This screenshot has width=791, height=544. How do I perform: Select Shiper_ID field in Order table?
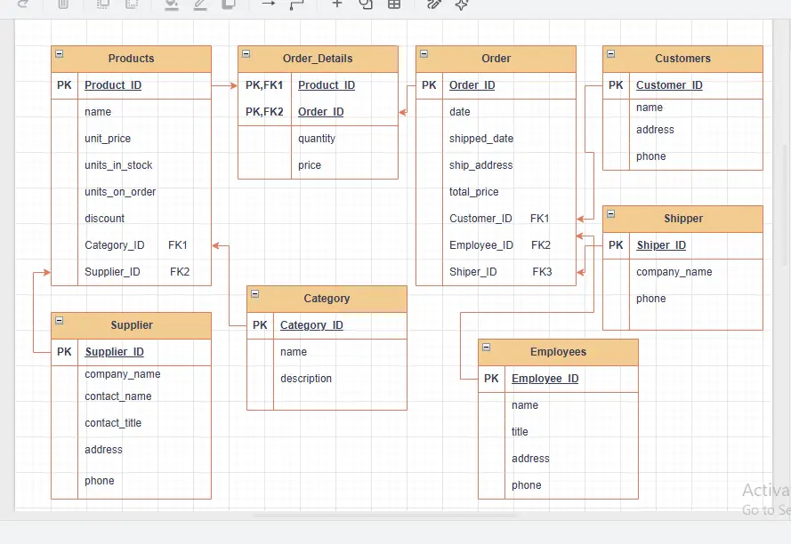(x=473, y=272)
